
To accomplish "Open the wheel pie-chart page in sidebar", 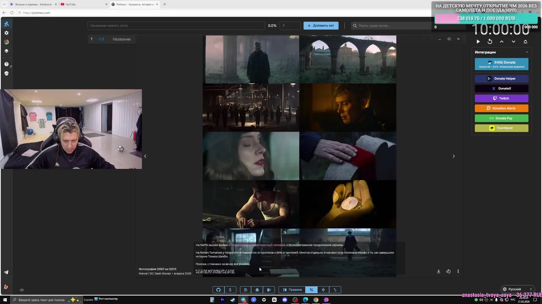I will pos(6,42).
